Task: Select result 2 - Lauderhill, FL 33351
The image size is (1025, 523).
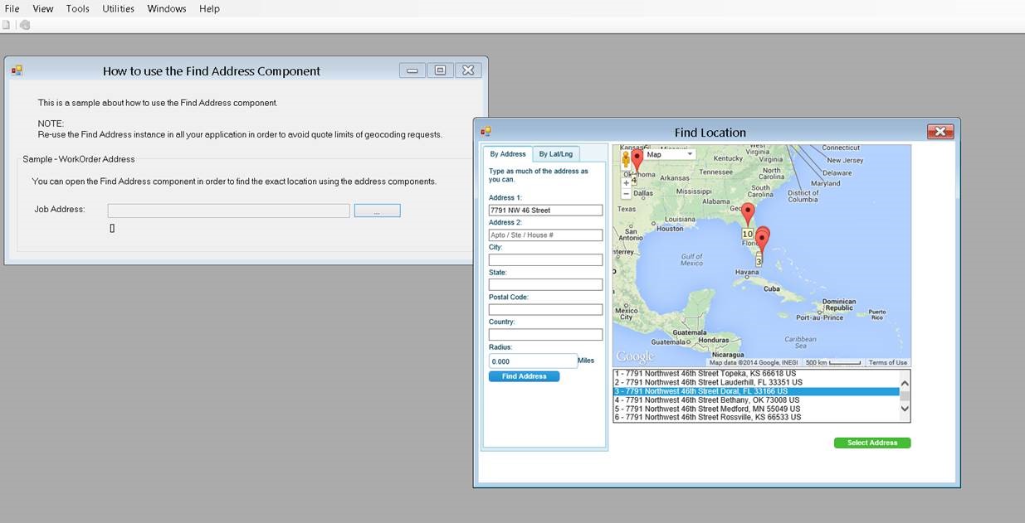Action: 756,382
